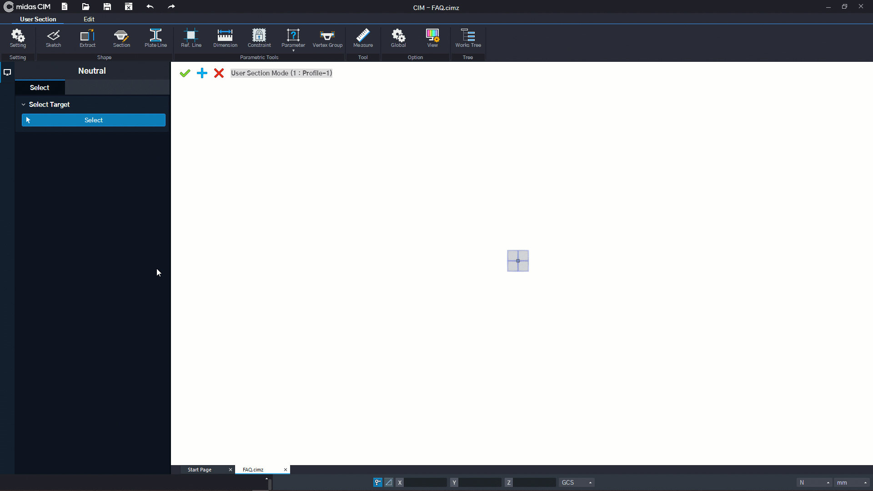Click the midas CIM logo
The image size is (873, 491).
pos(27,7)
